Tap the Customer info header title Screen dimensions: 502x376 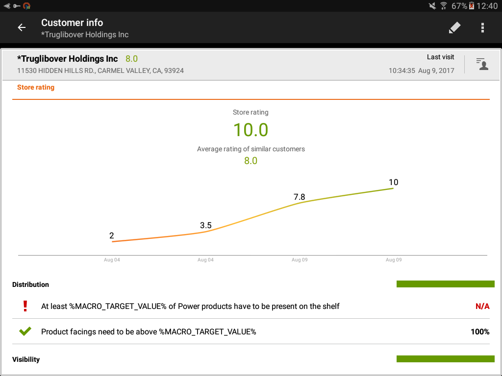[72, 23]
